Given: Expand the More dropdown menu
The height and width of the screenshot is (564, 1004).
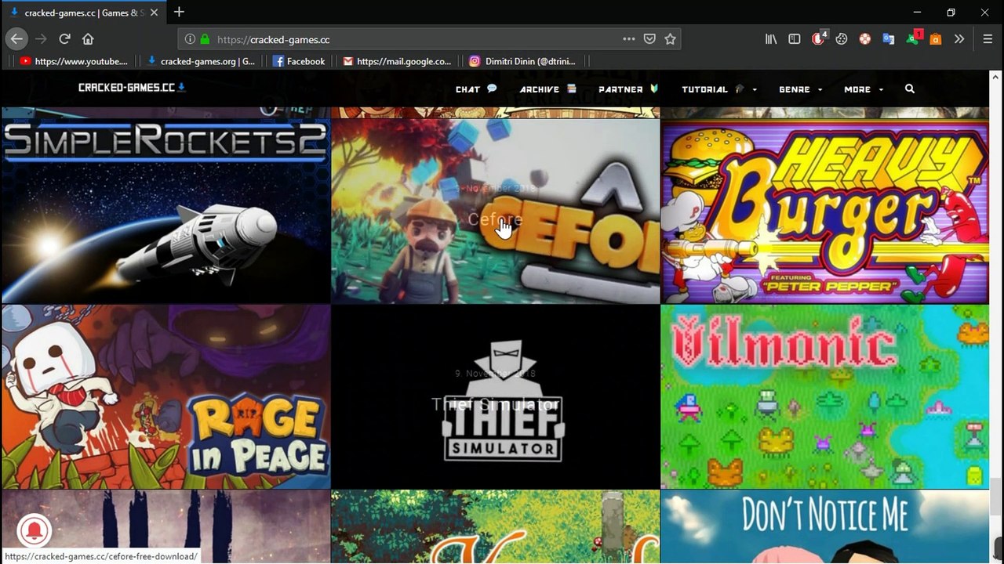Looking at the screenshot, I should click(x=864, y=89).
